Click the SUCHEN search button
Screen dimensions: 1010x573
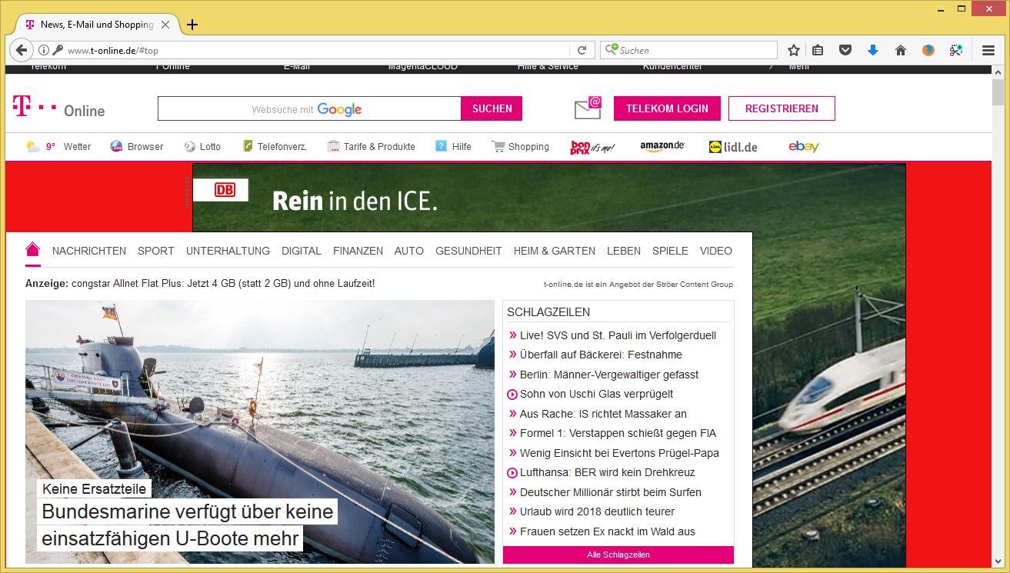pyautogui.click(x=492, y=108)
